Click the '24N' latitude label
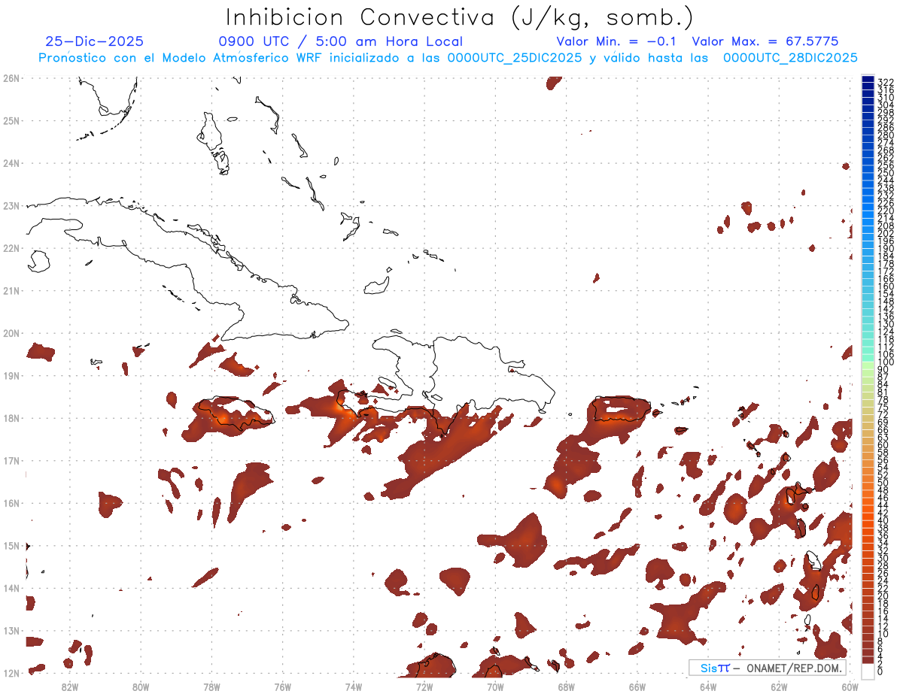The image size is (903, 697). (x=11, y=163)
